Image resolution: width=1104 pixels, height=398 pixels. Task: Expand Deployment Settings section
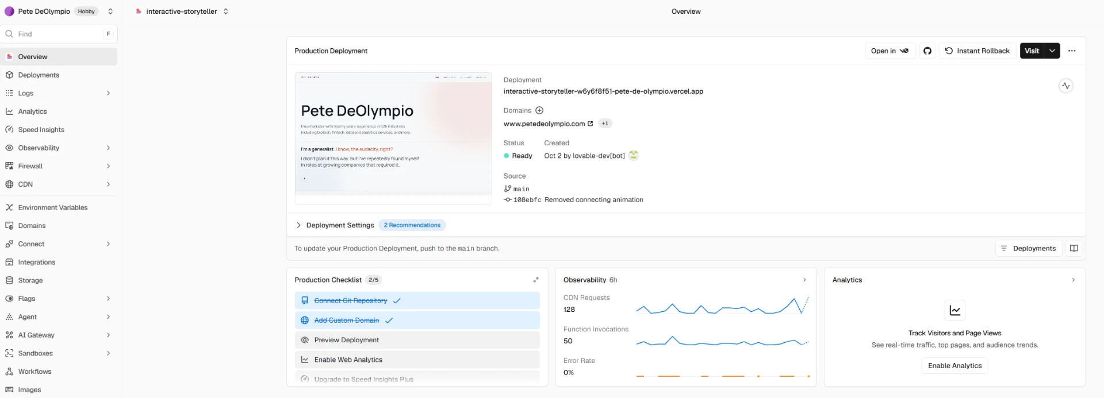click(335, 225)
